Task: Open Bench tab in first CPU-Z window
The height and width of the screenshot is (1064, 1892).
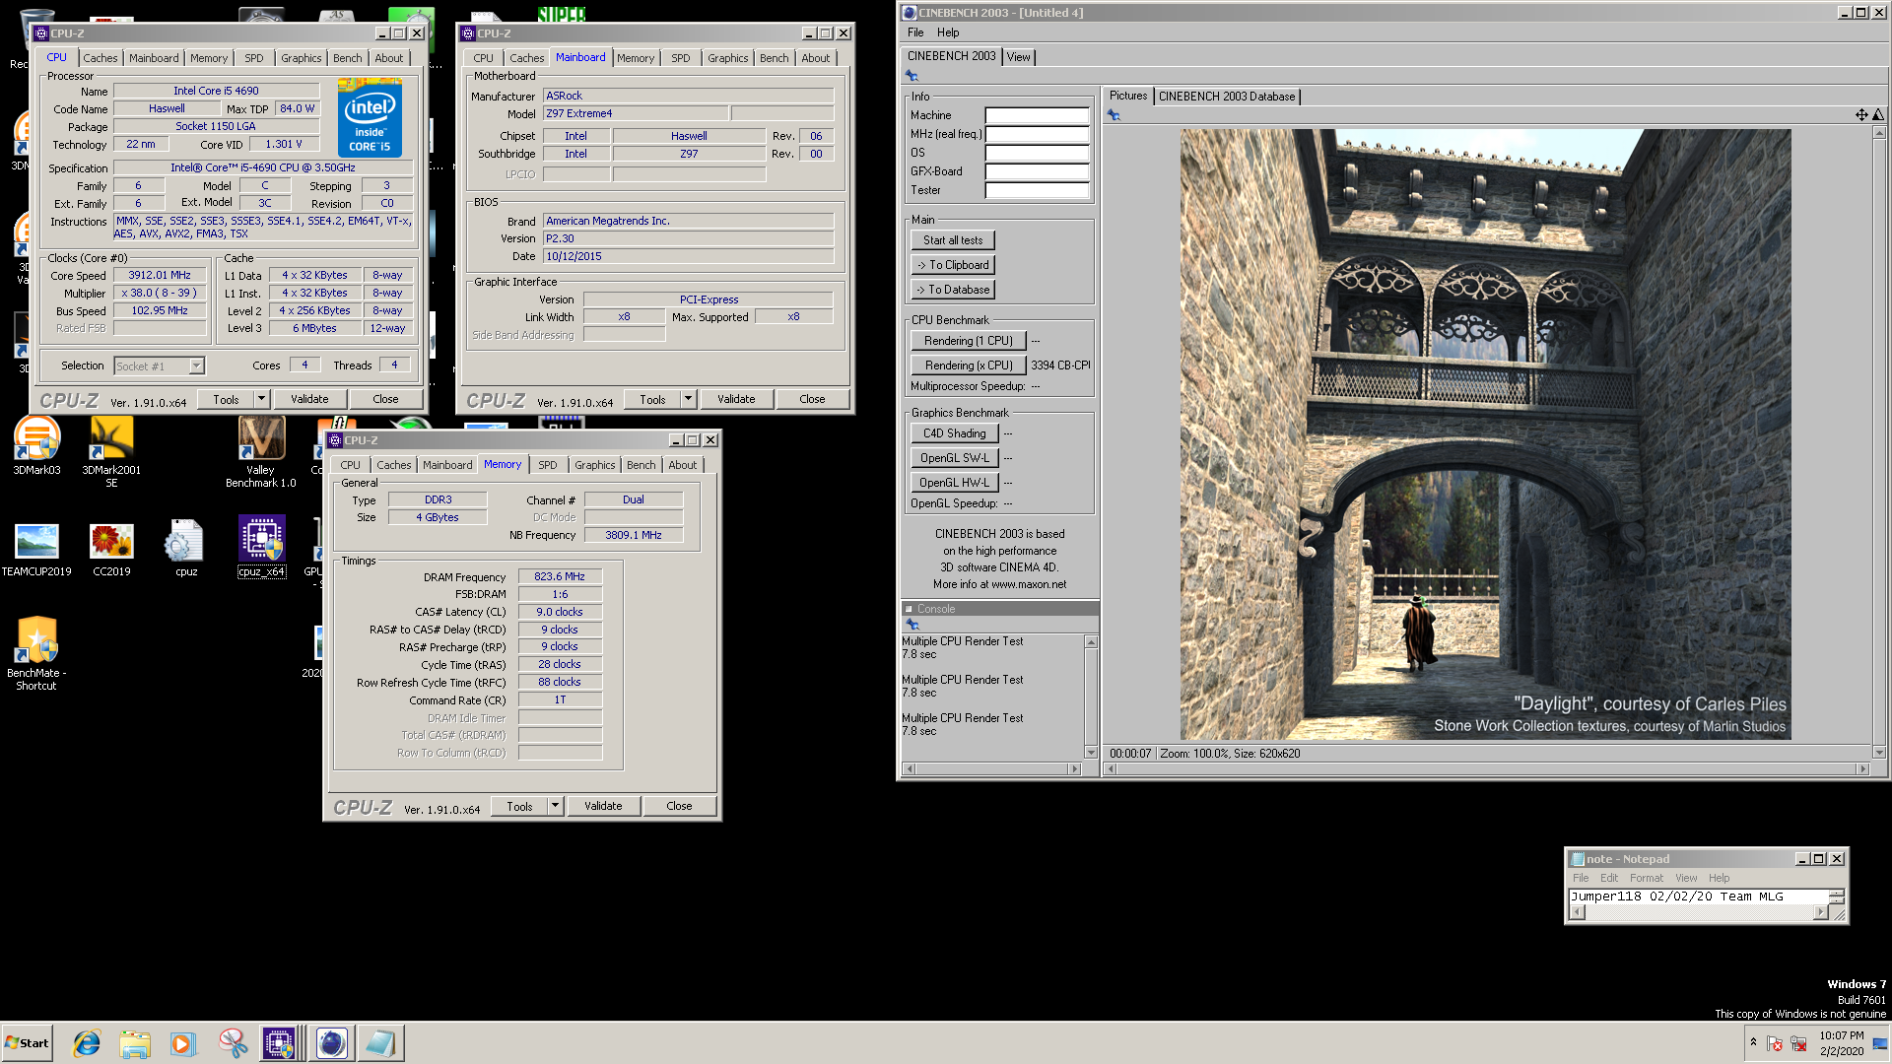Action: click(x=347, y=58)
